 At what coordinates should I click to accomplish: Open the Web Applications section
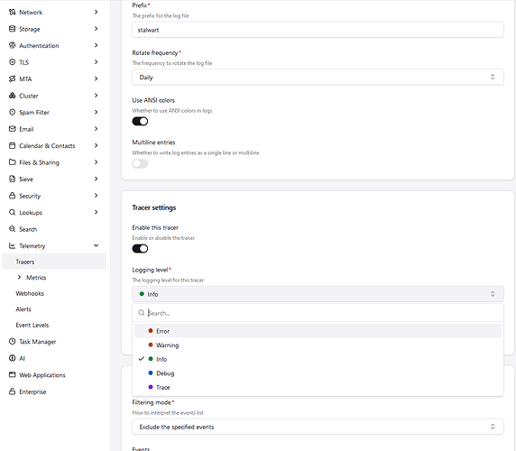42,375
